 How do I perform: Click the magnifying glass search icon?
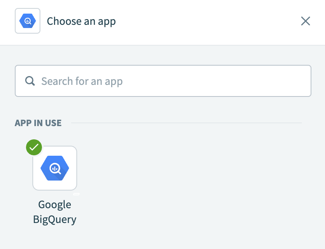[x=30, y=81]
